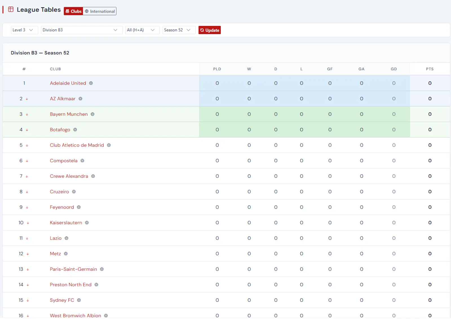Click the ball icon beside Adelaide United
Viewport: 451px width, 319px height.
point(91,83)
